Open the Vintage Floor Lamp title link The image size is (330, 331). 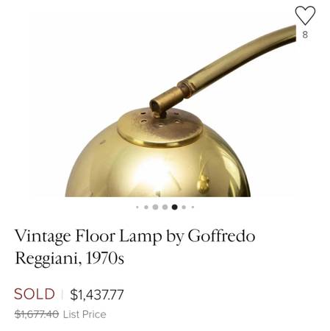click(x=134, y=246)
